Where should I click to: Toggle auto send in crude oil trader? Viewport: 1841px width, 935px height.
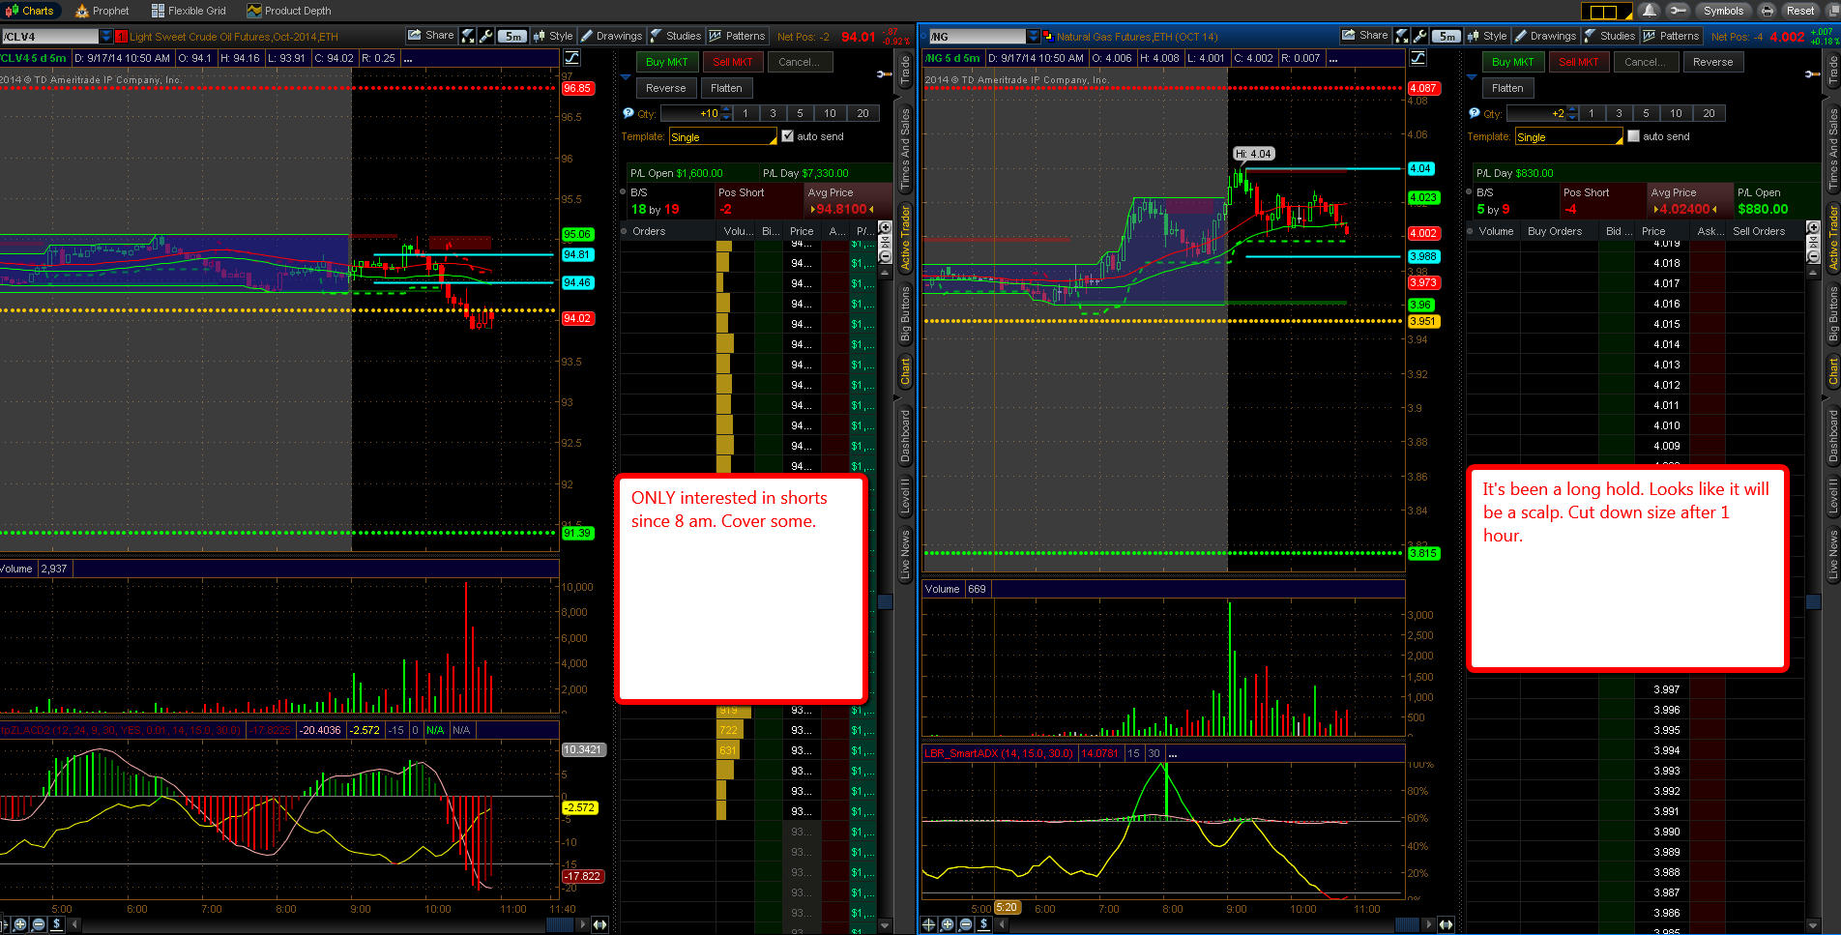[x=787, y=136]
